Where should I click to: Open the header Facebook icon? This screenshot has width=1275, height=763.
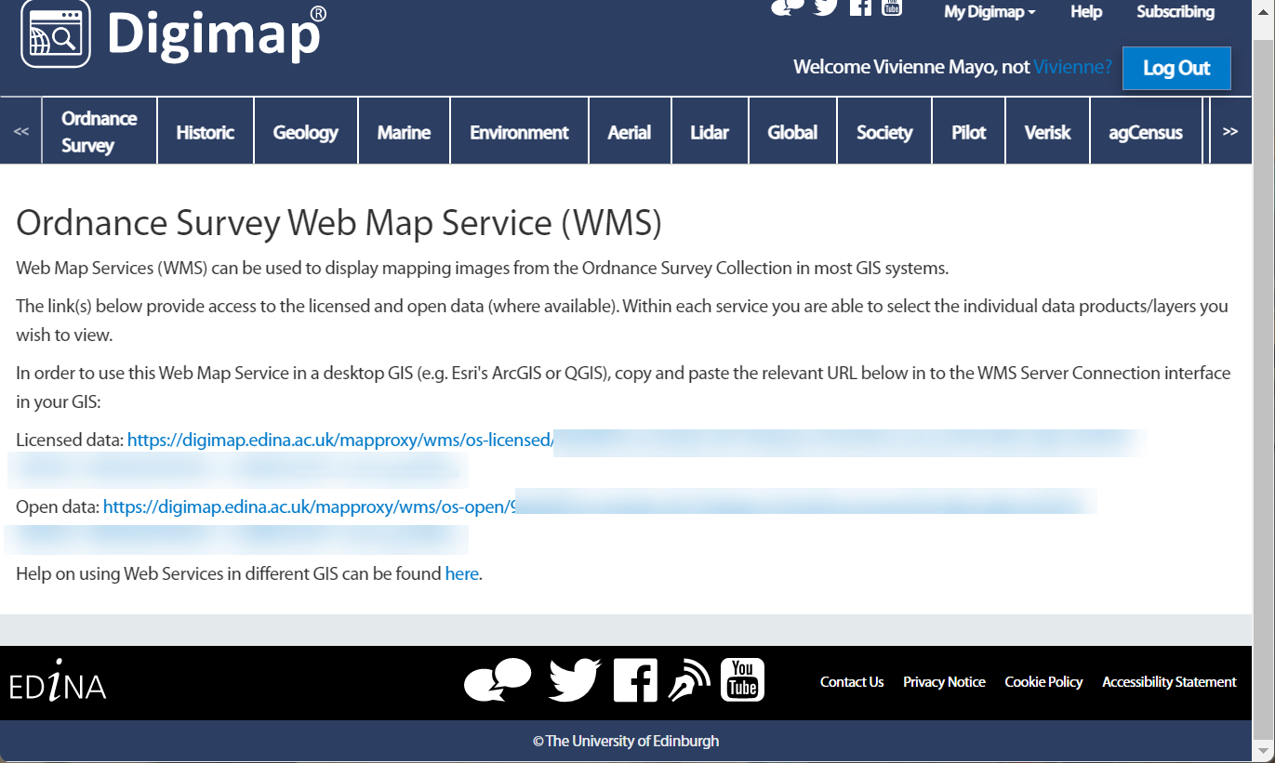(860, 7)
